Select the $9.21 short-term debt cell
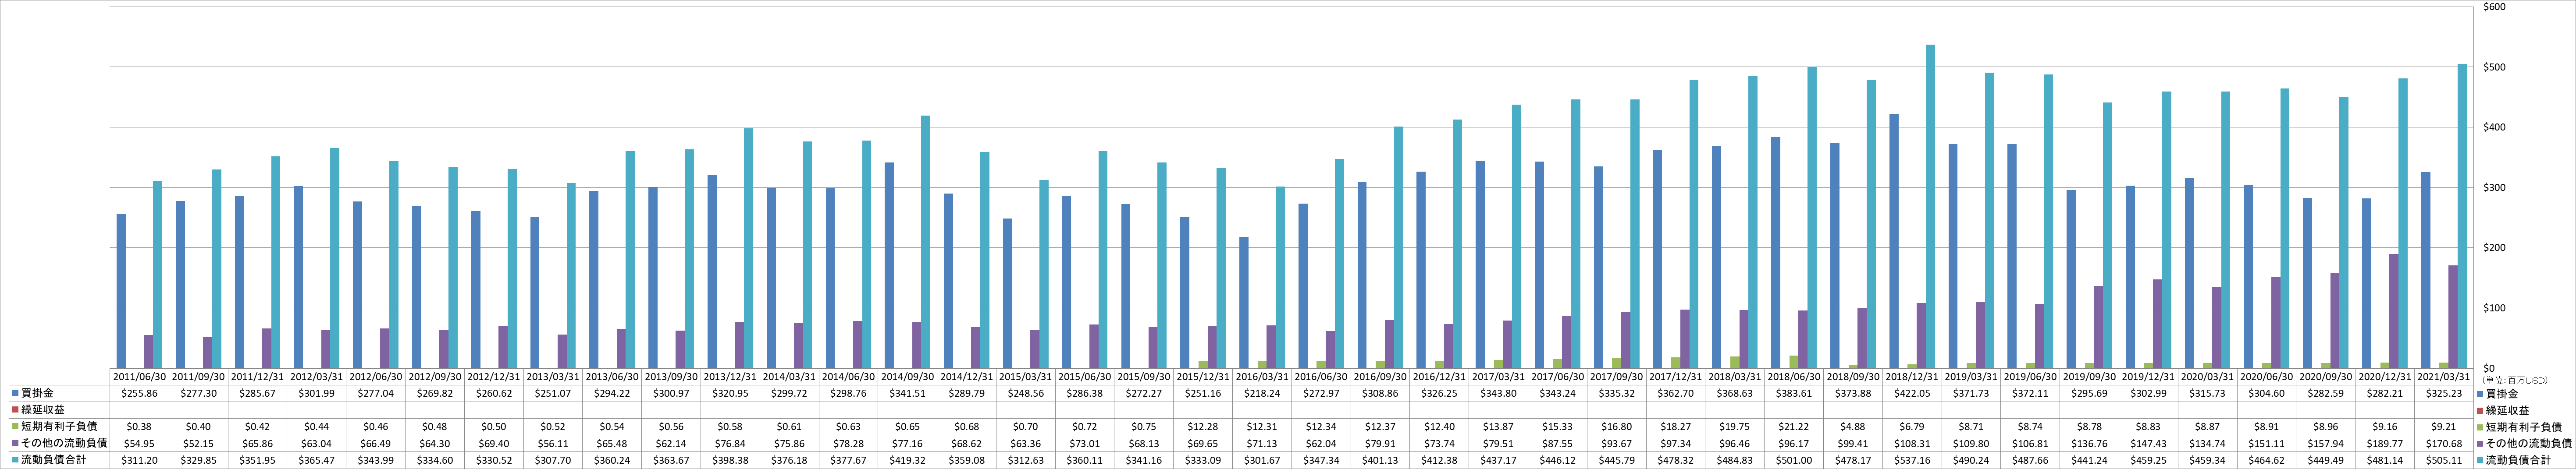The width and height of the screenshot is (2576, 469). pos(2443,427)
